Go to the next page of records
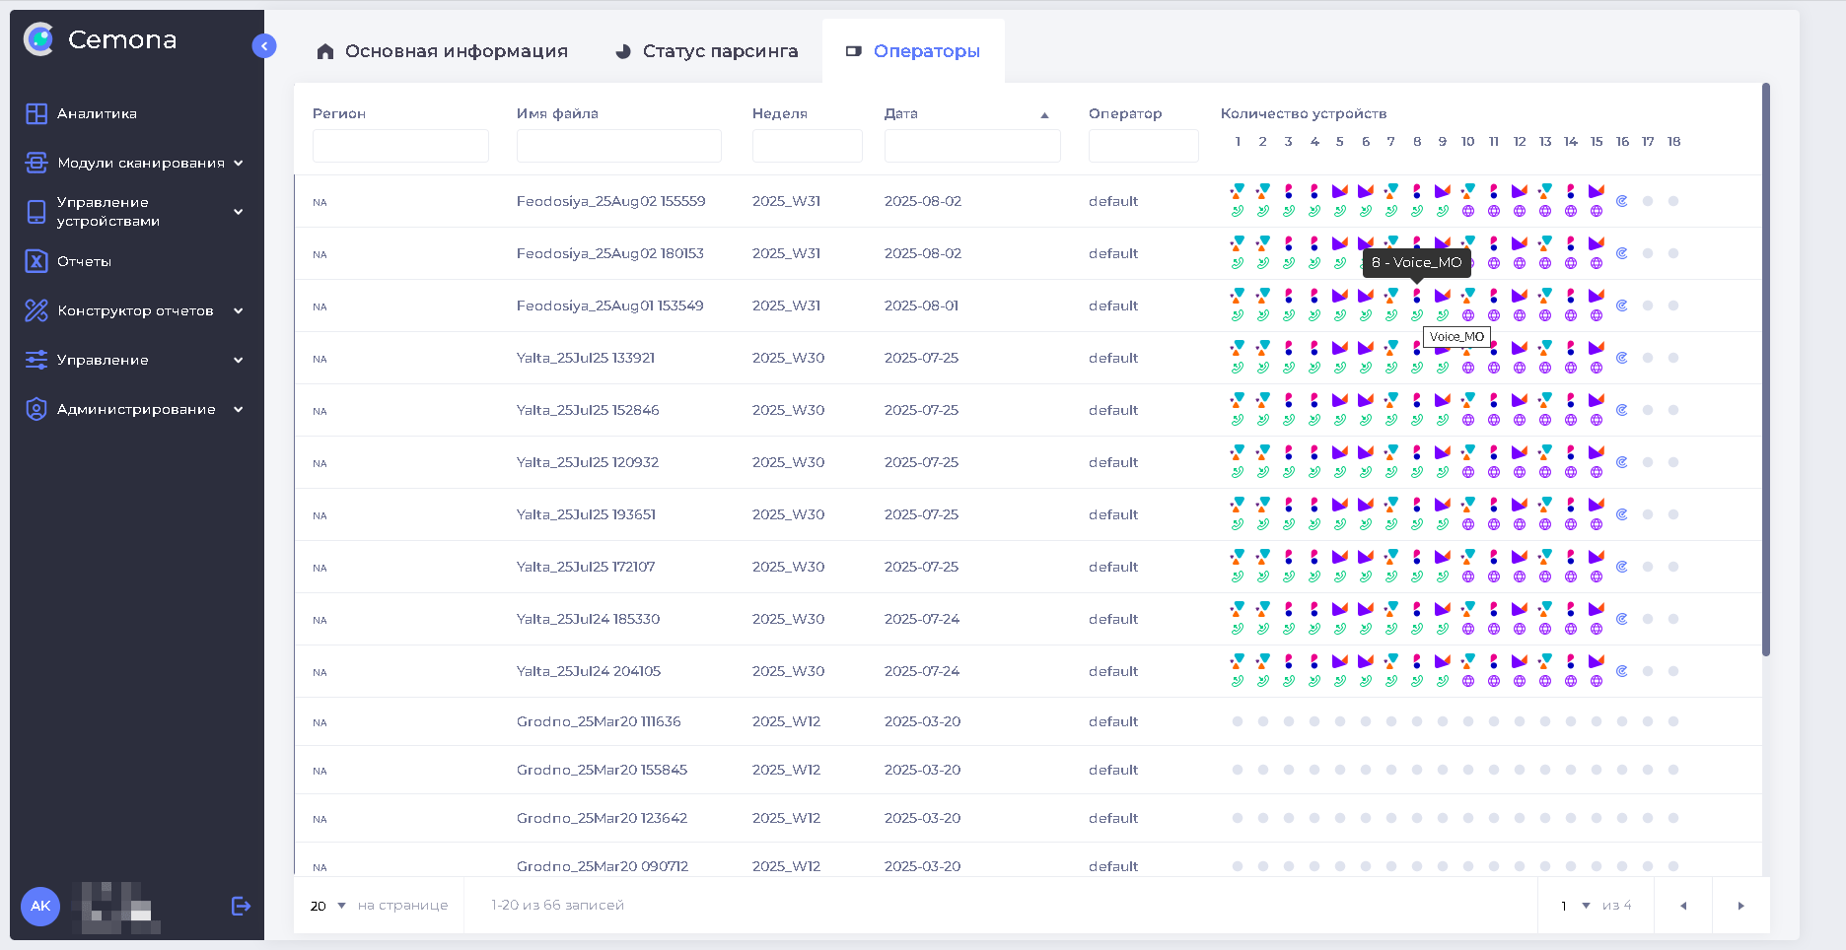Screen dimensions: 1846x950 (x=1740, y=906)
